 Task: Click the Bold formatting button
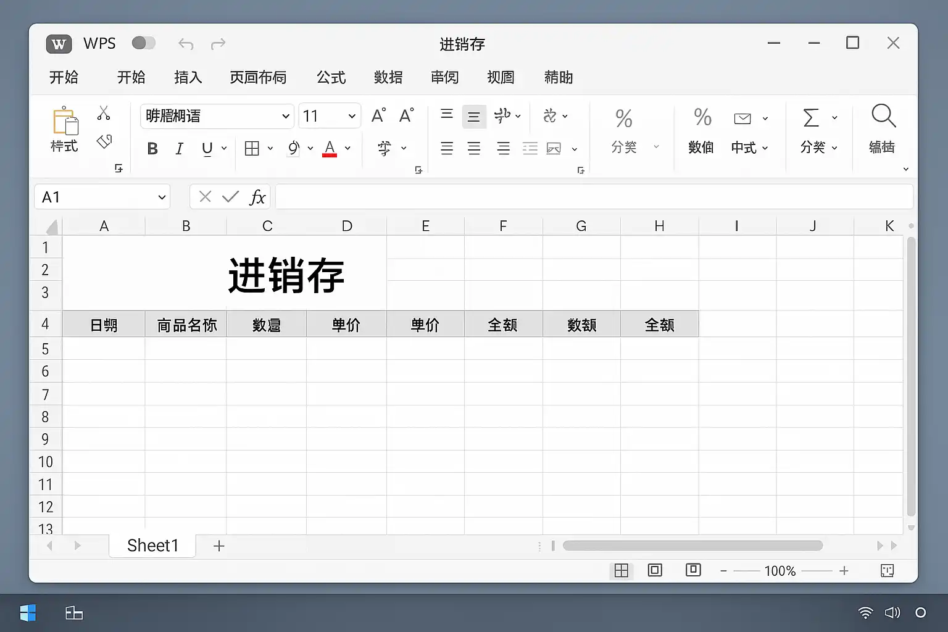[152, 149]
